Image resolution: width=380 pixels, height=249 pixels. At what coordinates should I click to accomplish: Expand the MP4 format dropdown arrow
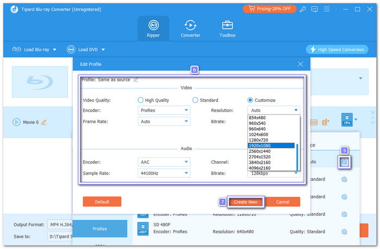(x=356, y=119)
